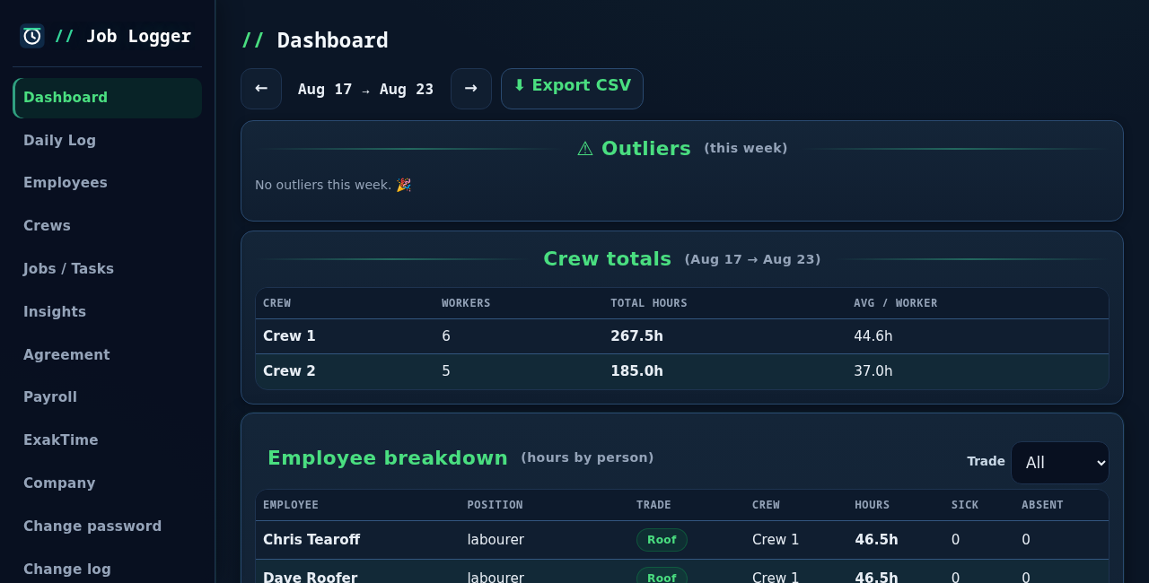
Task: Open the Trade filter dropdown
Action: coord(1060,463)
